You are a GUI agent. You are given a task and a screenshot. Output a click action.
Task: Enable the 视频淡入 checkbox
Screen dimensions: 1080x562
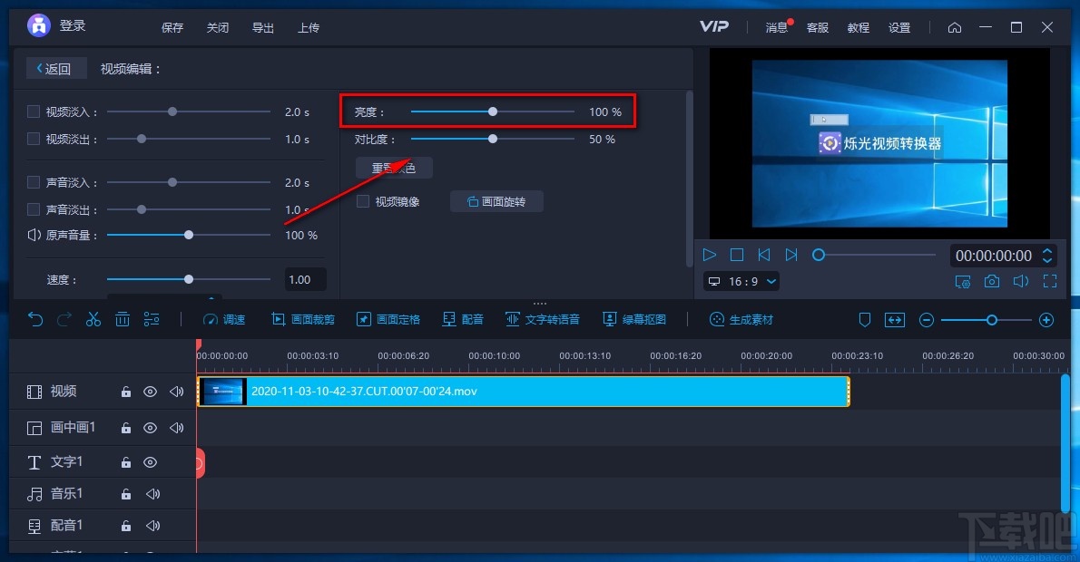(33, 111)
